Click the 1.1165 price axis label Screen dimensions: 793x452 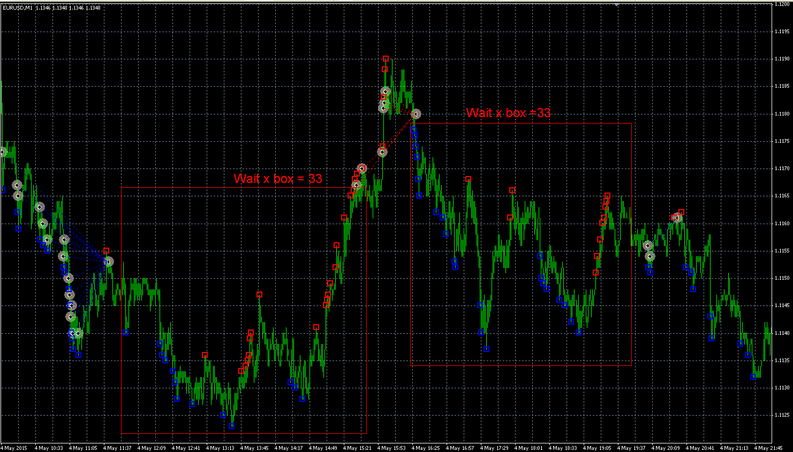tap(782, 196)
